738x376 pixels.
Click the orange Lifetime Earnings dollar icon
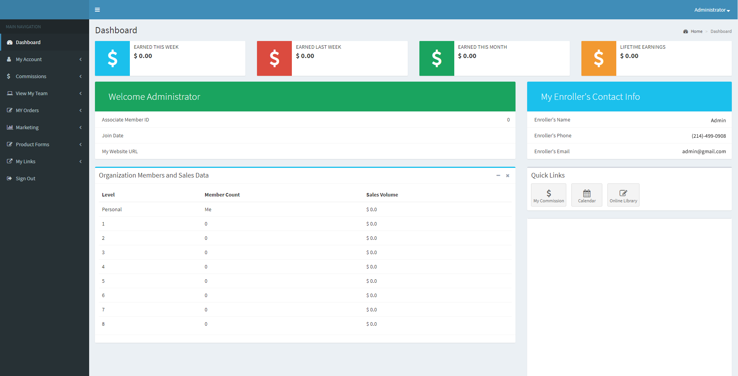[598, 58]
